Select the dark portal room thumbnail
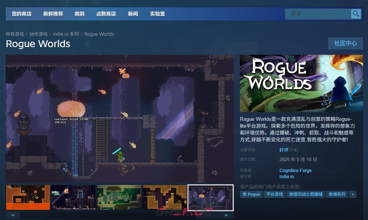368x220 pixels. point(73,197)
